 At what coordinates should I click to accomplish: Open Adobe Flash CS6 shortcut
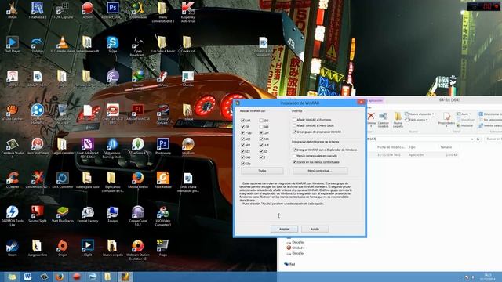click(138, 112)
